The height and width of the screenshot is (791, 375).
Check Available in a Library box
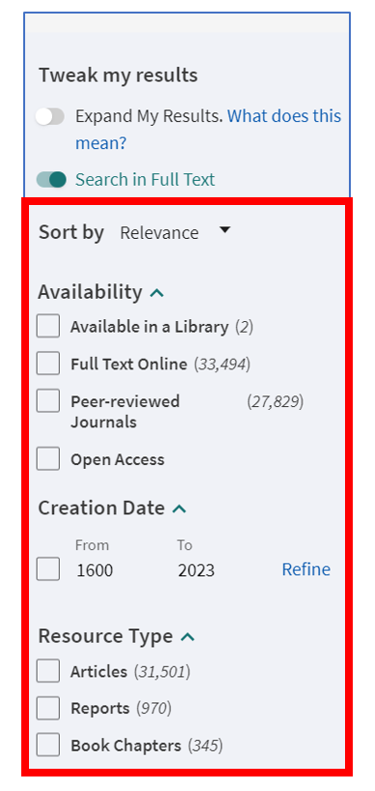[x=48, y=327]
